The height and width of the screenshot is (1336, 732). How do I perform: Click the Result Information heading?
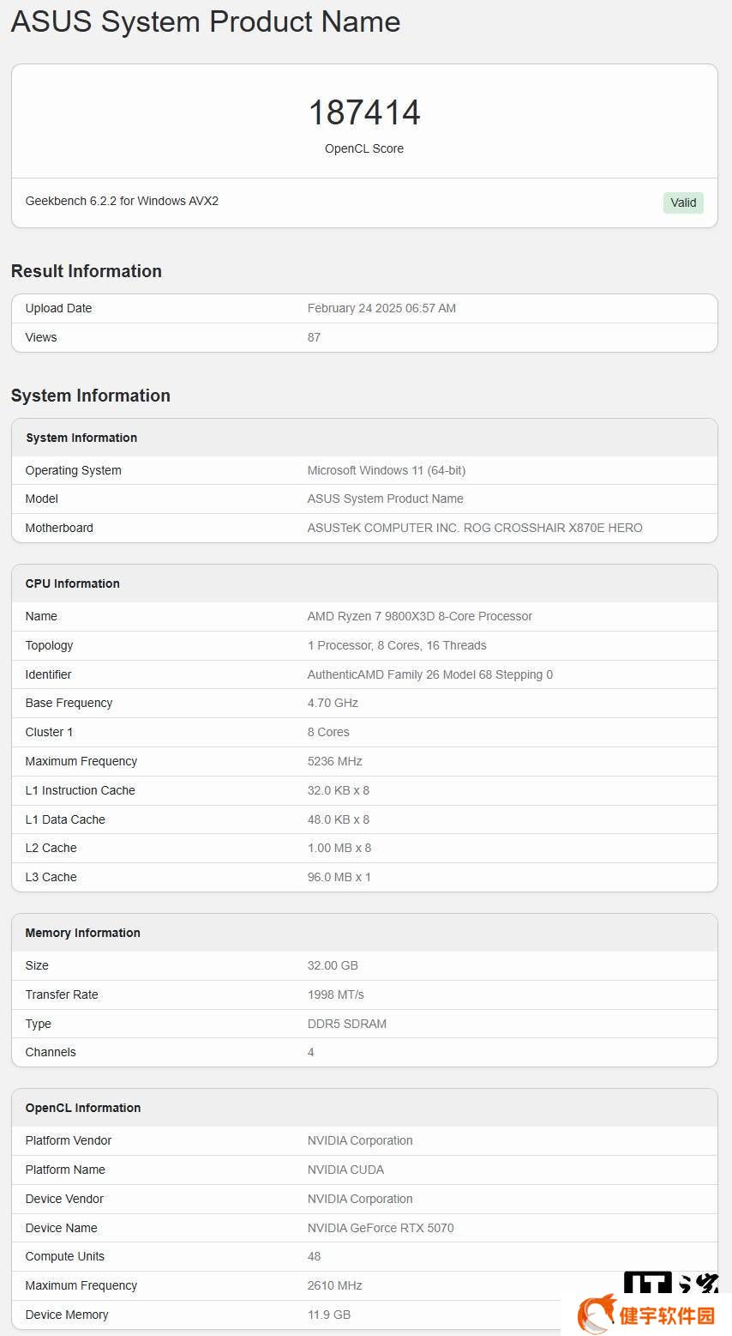(x=87, y=271)
